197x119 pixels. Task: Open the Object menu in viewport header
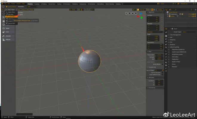32,10
